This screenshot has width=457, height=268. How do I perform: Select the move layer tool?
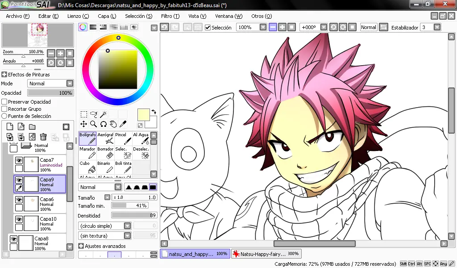(x=83, y=124)
